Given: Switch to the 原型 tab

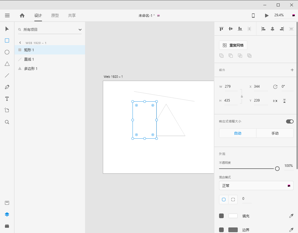Looking at the screenshot, I should (55, 15).
